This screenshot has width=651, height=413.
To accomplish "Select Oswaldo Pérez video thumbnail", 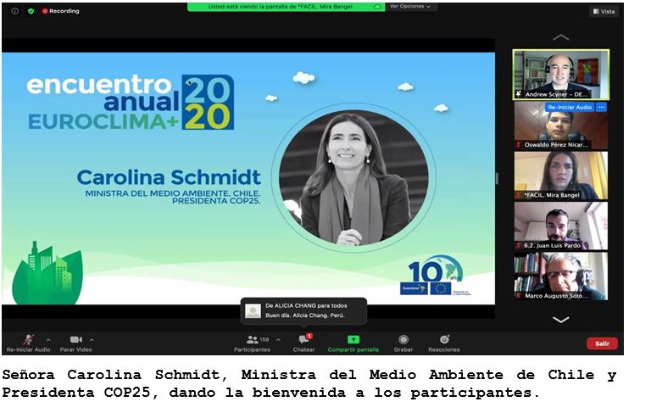I will (x=561, y=125).
